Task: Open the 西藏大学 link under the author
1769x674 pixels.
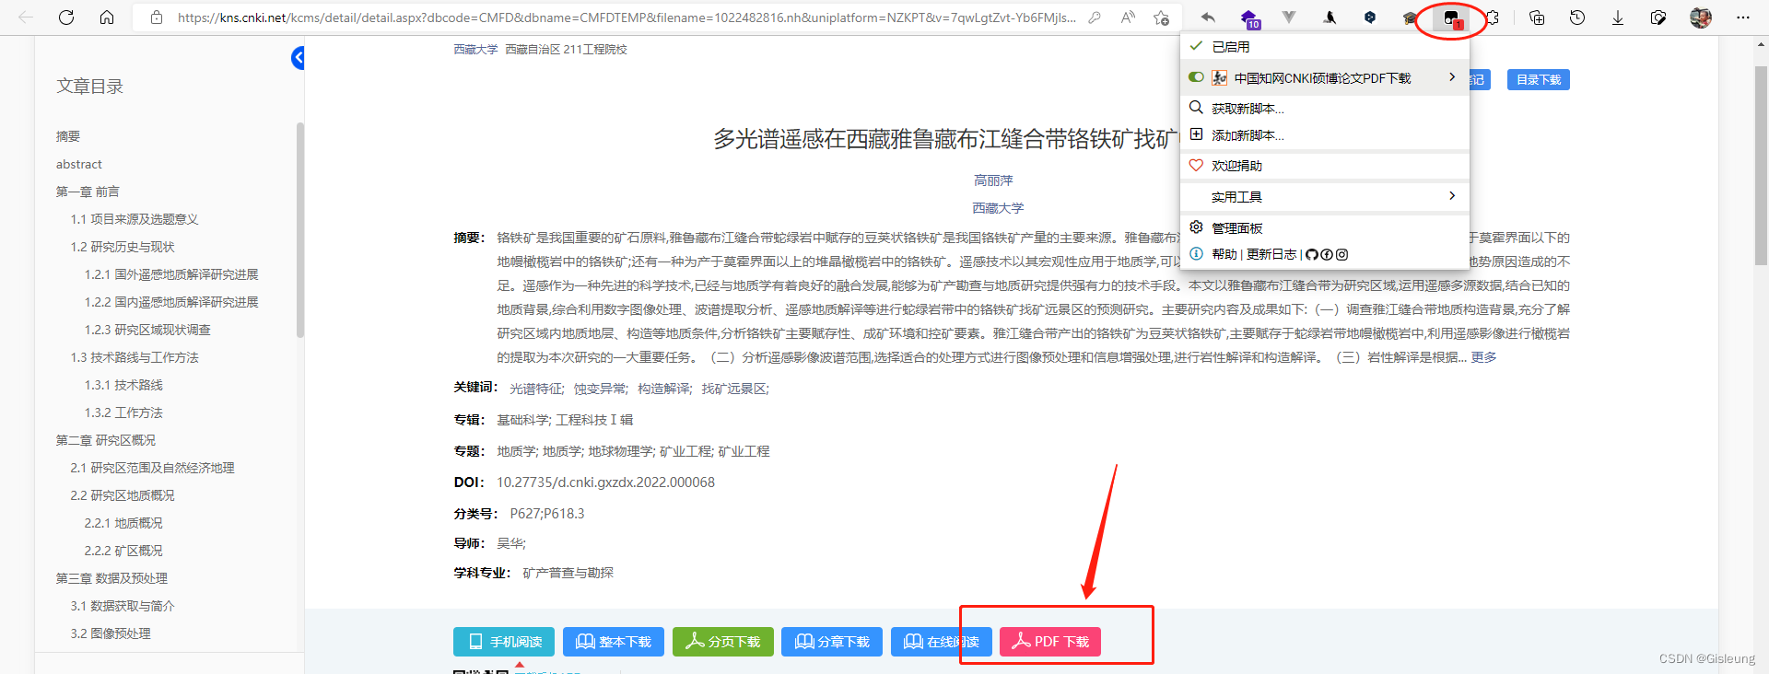Action: (x=998, y=208)
